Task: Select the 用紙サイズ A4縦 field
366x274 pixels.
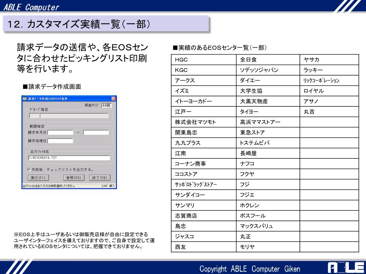Action: point(107,105)
